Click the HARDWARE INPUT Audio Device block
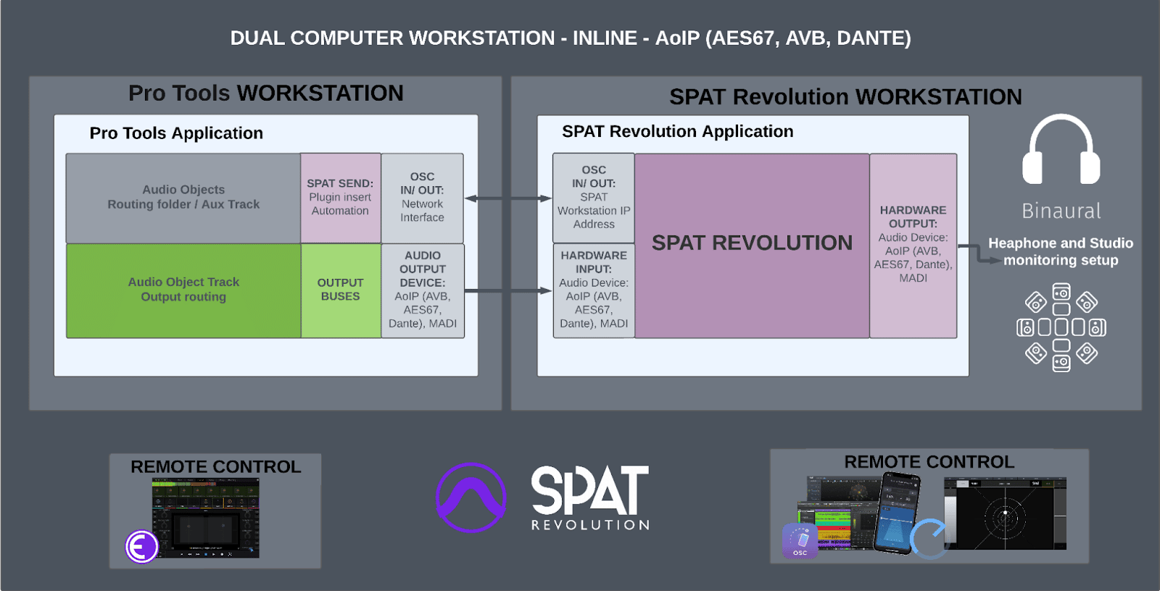Image resolution: width=1160 pixels, height=591 pixels. pos(593,290)
